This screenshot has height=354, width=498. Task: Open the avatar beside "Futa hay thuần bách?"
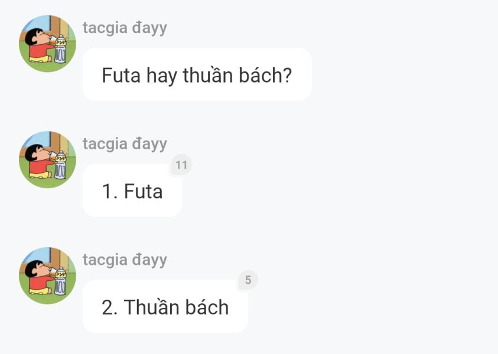click(x=48, y=44)
